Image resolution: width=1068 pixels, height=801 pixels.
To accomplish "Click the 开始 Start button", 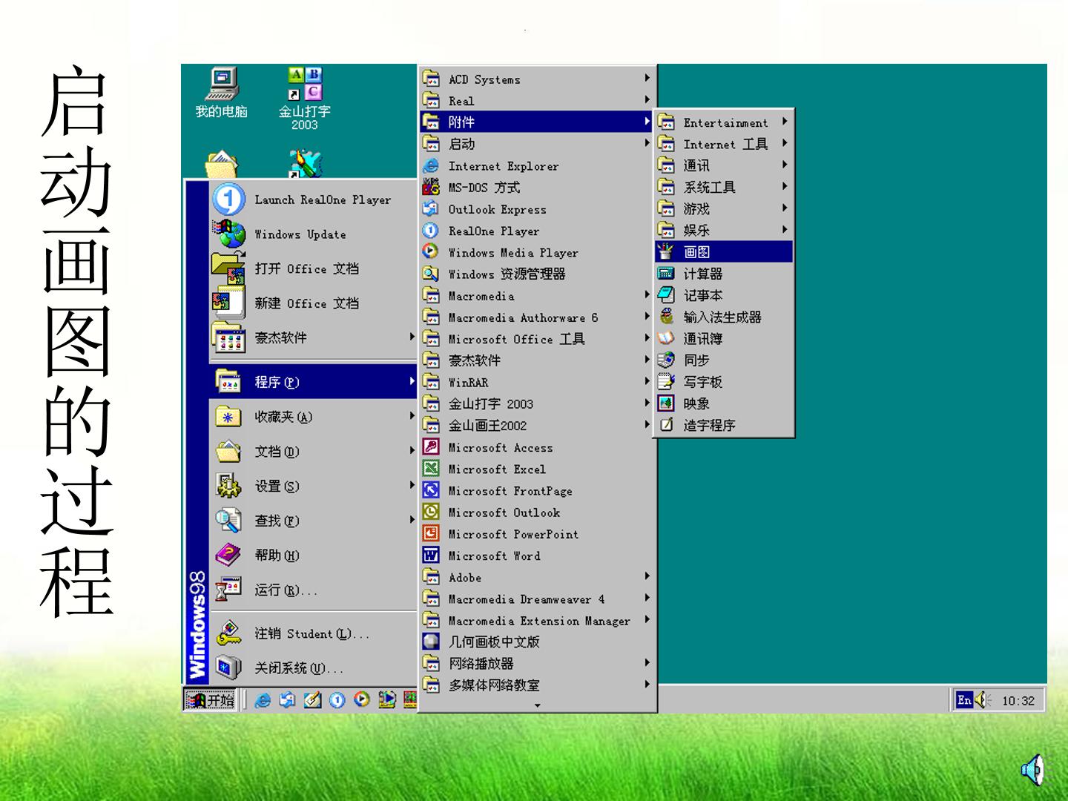I will tap(210, 699).
